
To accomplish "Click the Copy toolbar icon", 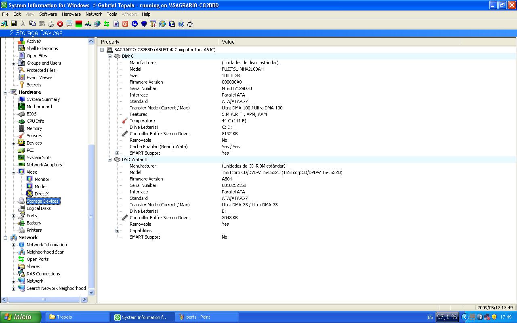I will [32, 24].
